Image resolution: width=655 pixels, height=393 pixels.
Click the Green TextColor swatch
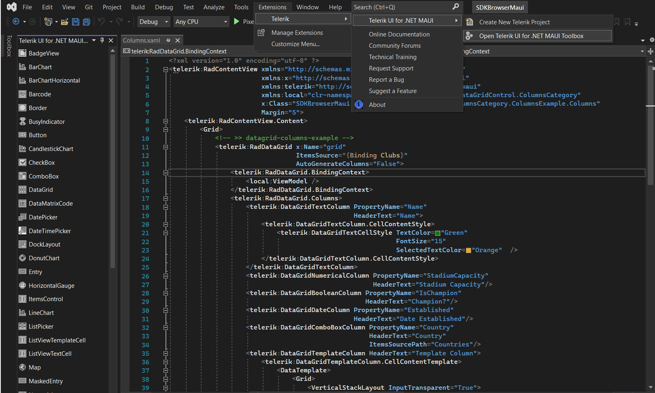(x=437, y=233)
